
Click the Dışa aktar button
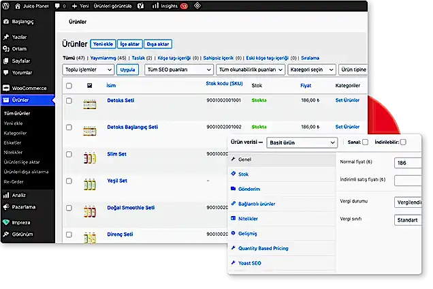158,44
